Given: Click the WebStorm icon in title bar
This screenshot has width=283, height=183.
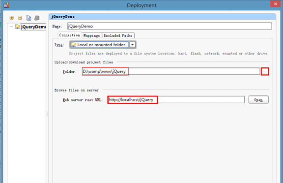Looking at the screenshot, I should (6, 5).
